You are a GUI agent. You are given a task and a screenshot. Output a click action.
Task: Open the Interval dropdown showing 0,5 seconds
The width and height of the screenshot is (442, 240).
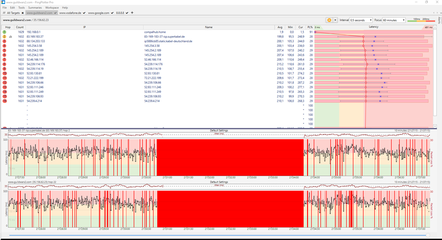[x=361, y=20]
